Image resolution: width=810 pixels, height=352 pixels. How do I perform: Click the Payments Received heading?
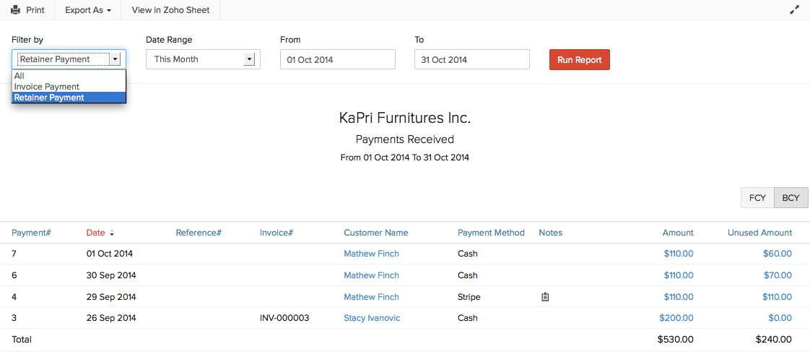click(x=405, y=139)
